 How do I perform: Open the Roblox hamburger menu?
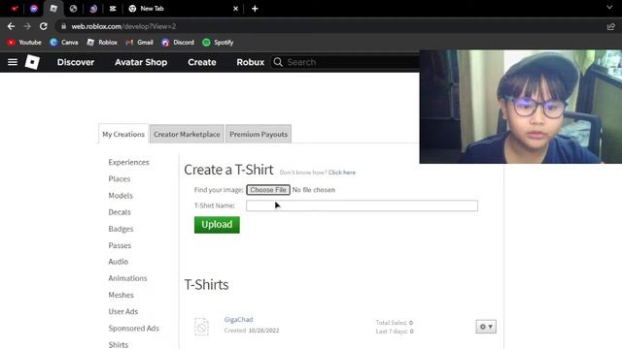tap(13, 62)
